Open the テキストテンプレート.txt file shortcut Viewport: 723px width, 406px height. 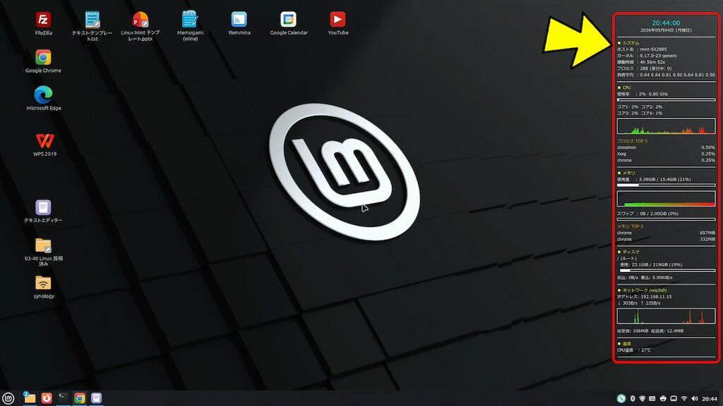click(x=92, y=26)
